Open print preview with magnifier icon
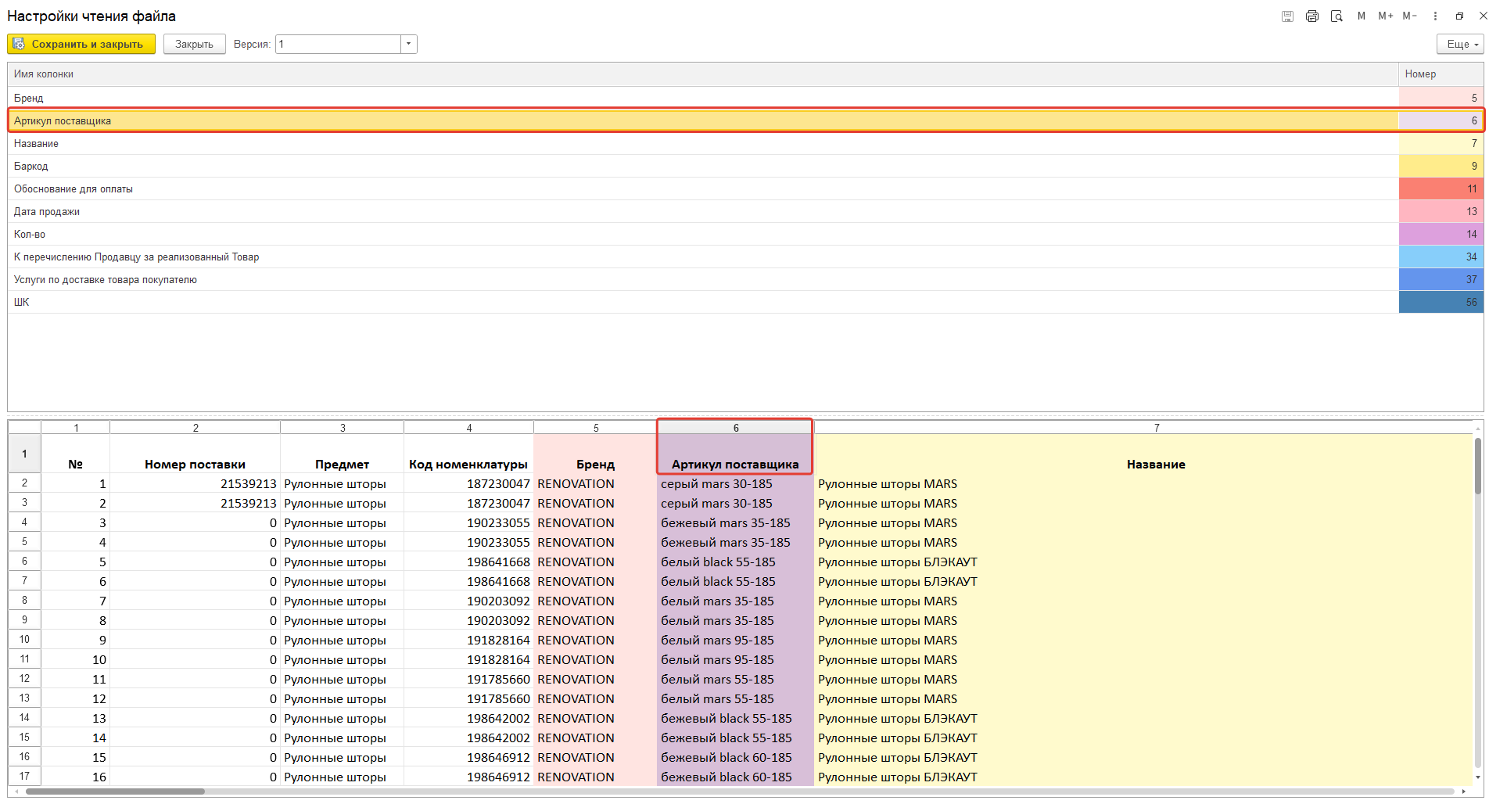Screen dimensions: 1489x804 [x=1337, y=16]
